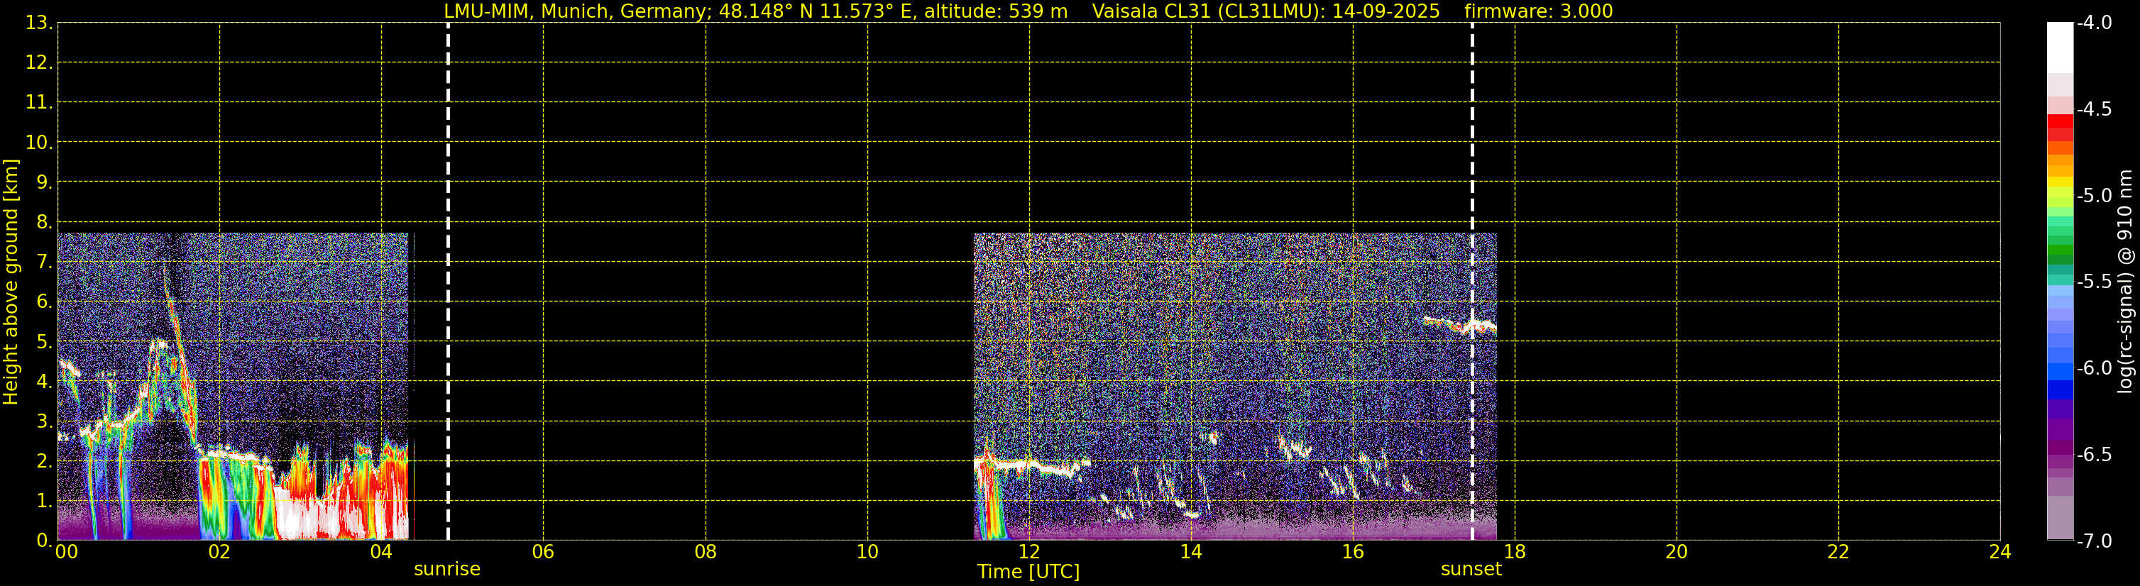
Task: Click the cloud layer near 5.5 km at sunset
Action: click(x=1459, y=326)
